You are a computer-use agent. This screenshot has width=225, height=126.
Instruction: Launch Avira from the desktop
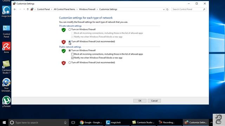point(6,48)
